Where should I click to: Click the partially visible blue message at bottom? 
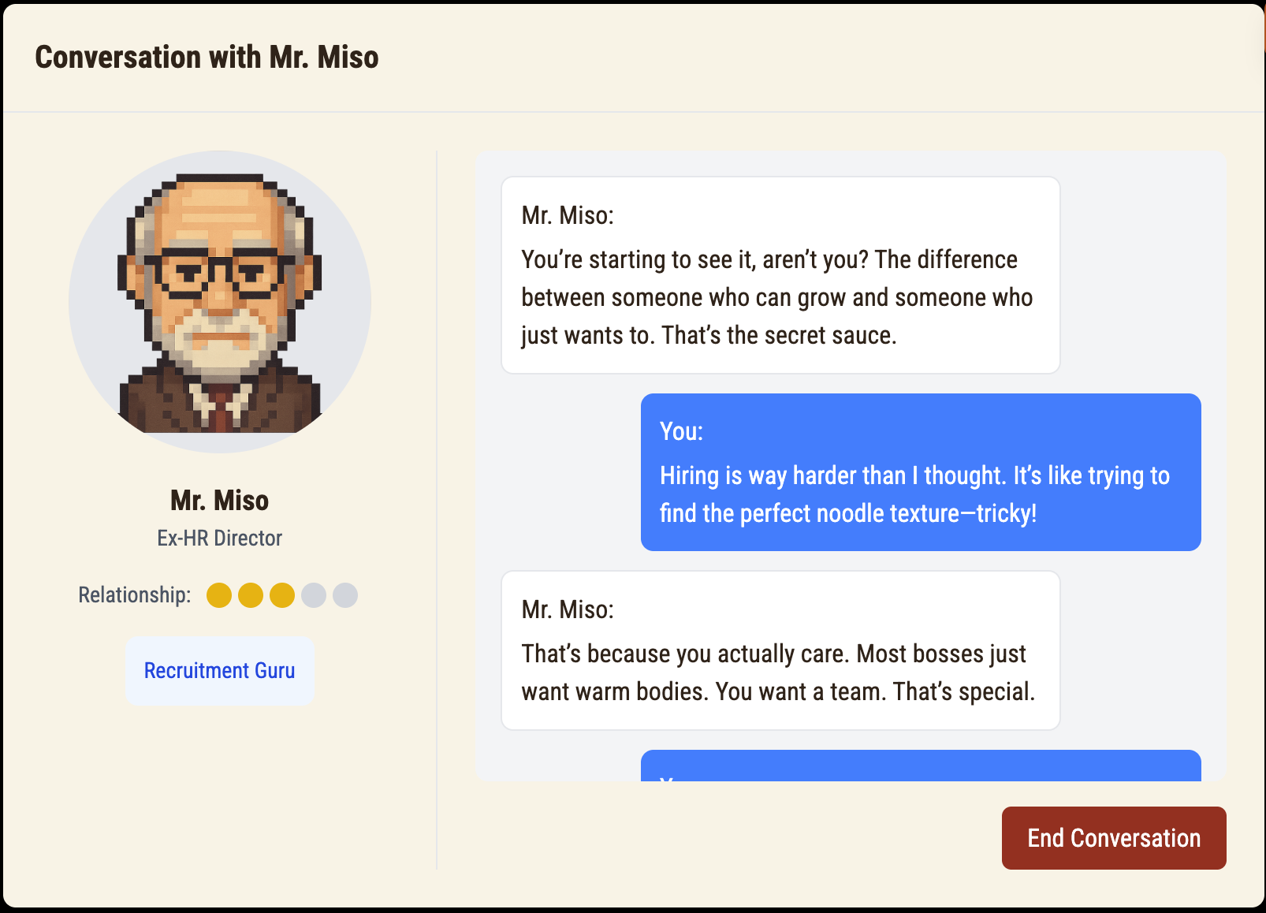pos(921,766)
